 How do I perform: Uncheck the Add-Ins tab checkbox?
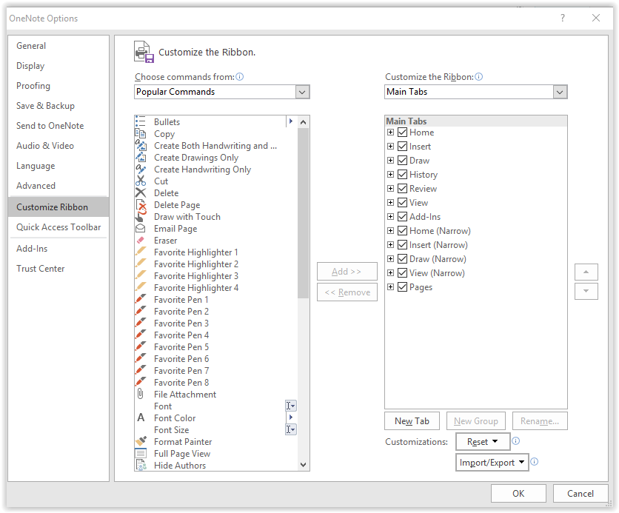402,217
